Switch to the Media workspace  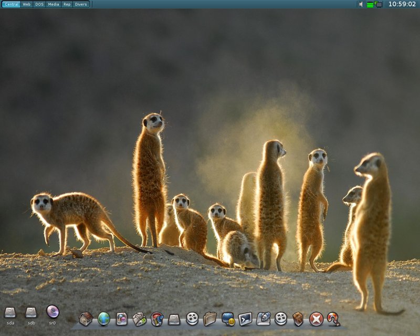(54, 4)
